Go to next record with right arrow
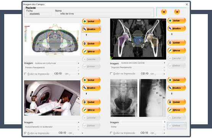This screenshot has width=212, height=138. pyautogui.click(x=177, y=12)
